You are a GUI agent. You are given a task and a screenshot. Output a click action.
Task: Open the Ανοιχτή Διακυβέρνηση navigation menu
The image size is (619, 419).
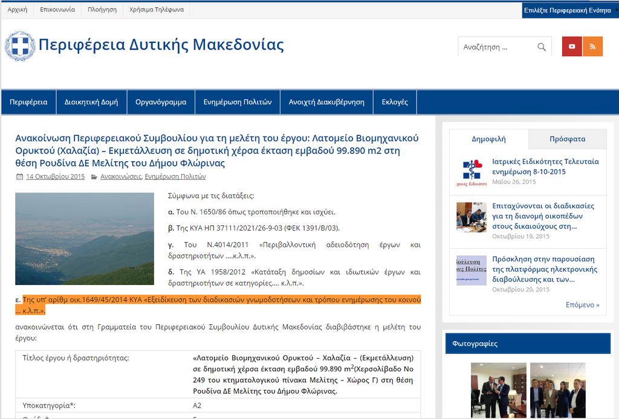[x=326, y=102]
